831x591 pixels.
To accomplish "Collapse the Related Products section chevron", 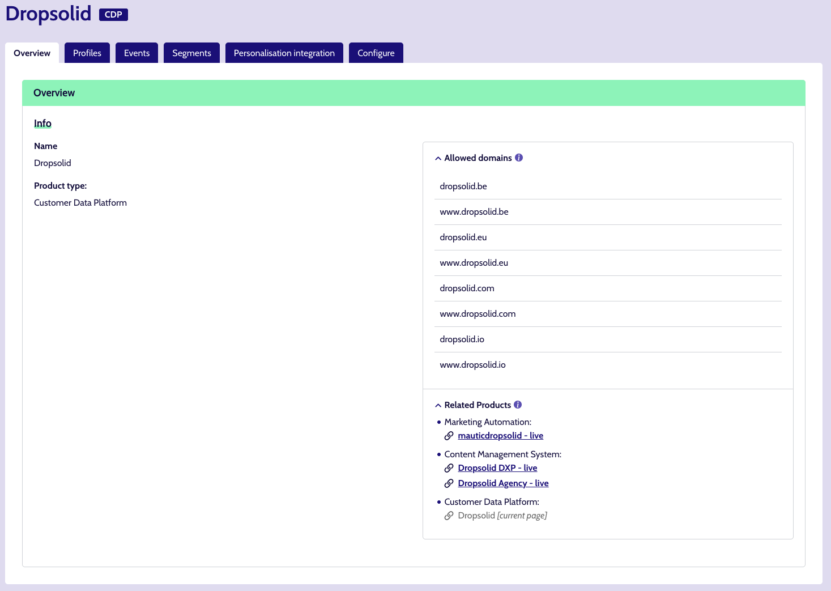I will click(x=438, y=406).
